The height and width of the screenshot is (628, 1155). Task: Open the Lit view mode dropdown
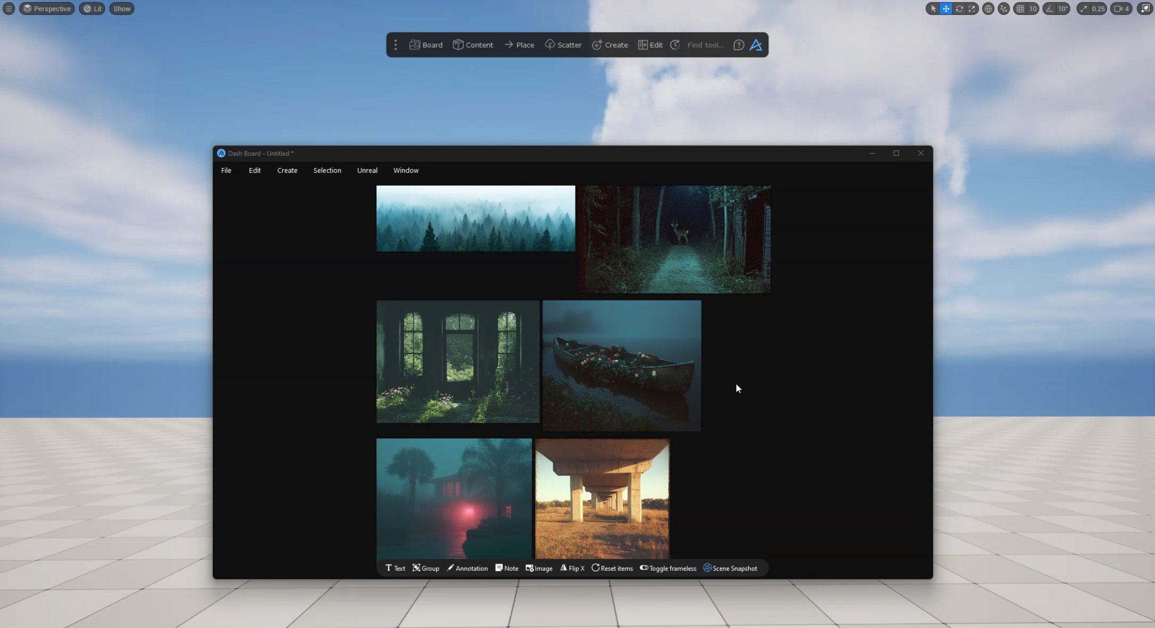coord(92,9)
